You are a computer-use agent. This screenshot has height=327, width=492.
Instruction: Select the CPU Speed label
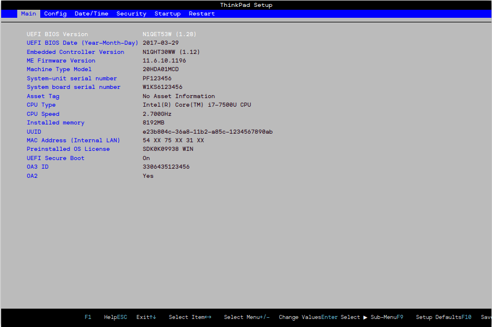[x=43, y=114]
